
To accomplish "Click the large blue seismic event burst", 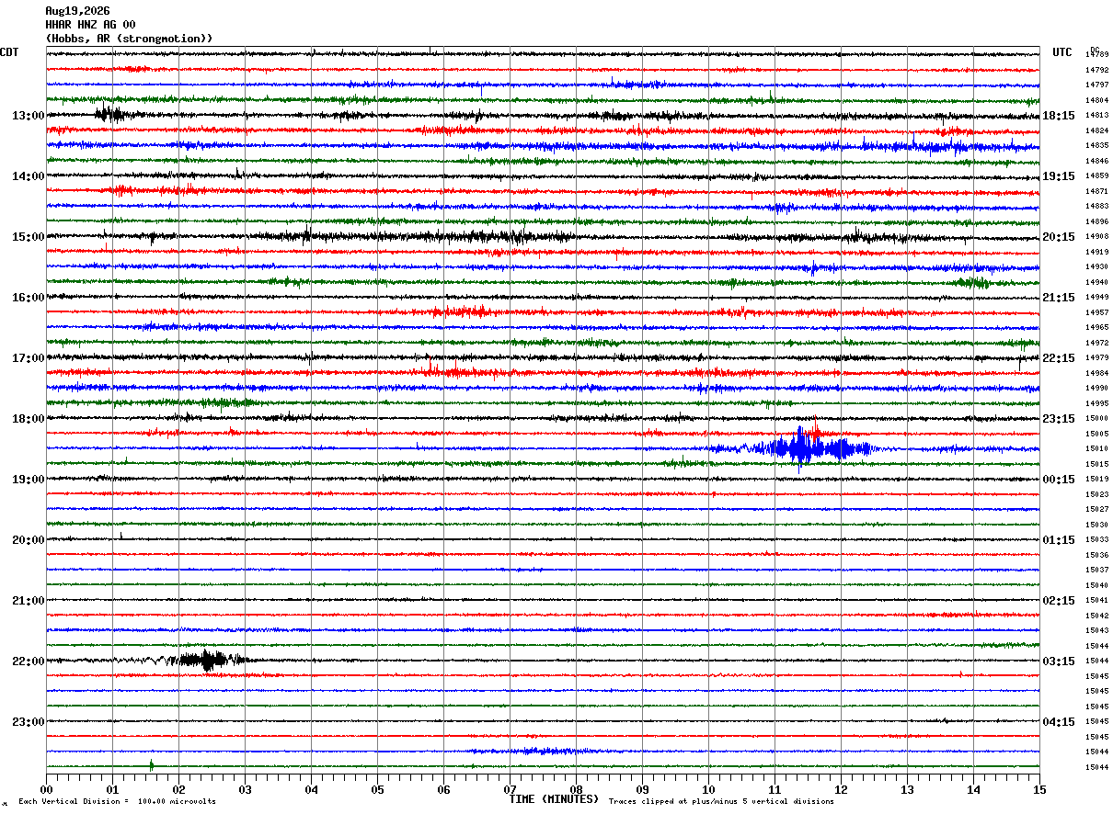I will point(800,448).
